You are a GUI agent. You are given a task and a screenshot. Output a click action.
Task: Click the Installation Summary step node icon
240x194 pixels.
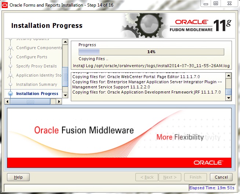pyautogui.click(x=10, y=84)
